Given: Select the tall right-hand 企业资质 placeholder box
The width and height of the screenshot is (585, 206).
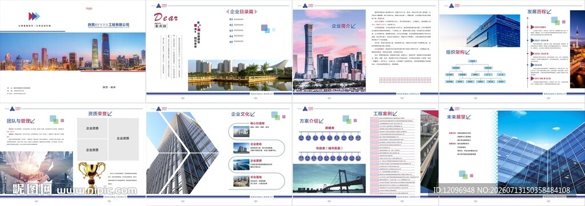Looking at the screenshot, I should (x=123, y=139).
